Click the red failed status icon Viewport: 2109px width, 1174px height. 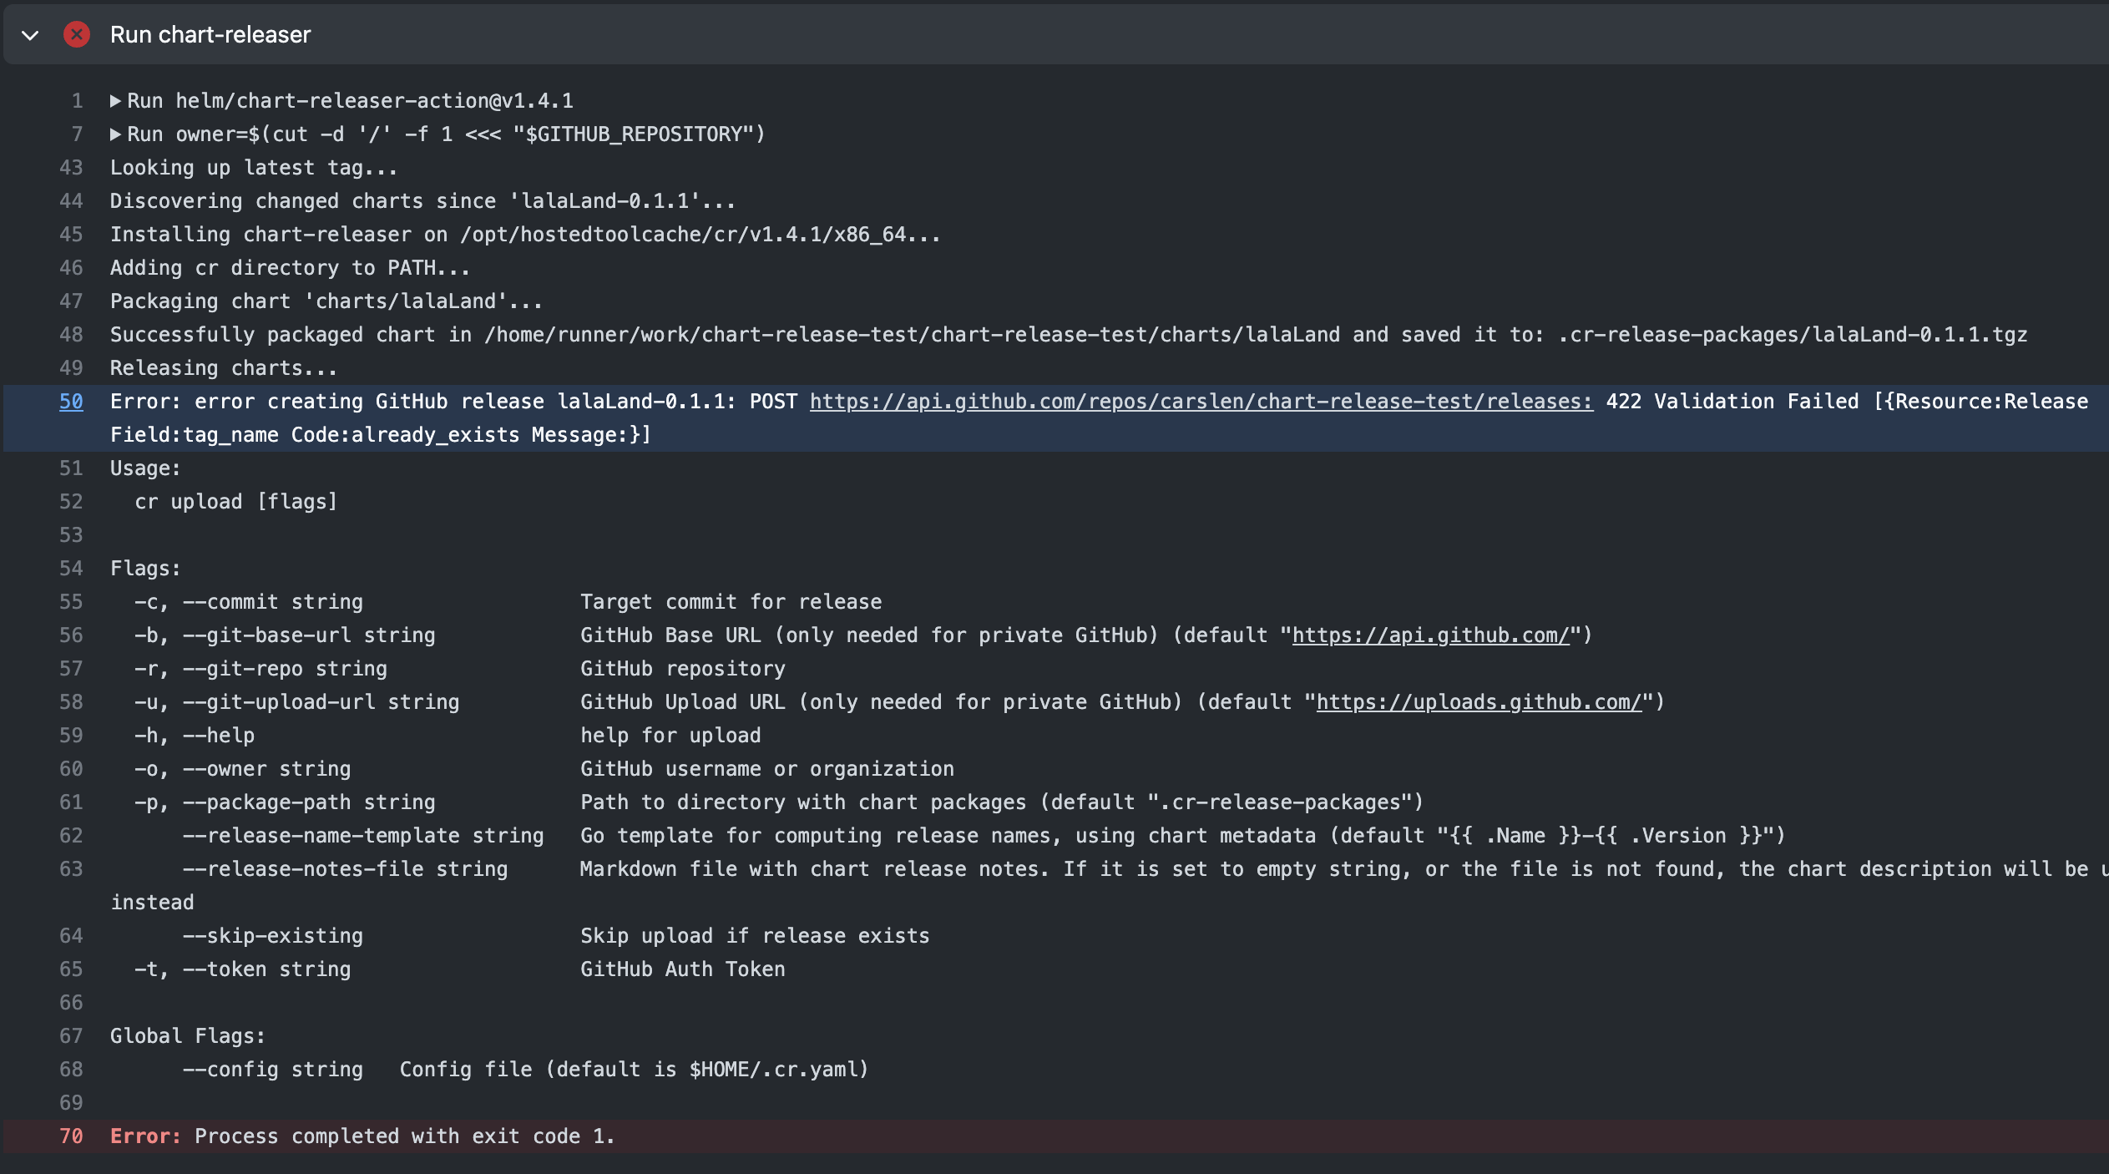[77, 34]
